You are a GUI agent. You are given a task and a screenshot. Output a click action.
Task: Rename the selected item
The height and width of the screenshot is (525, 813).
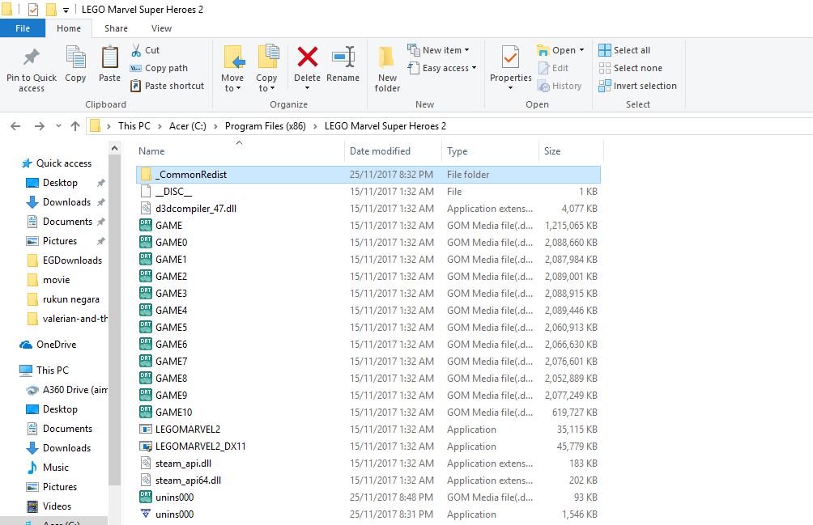[x=343, y=64]
